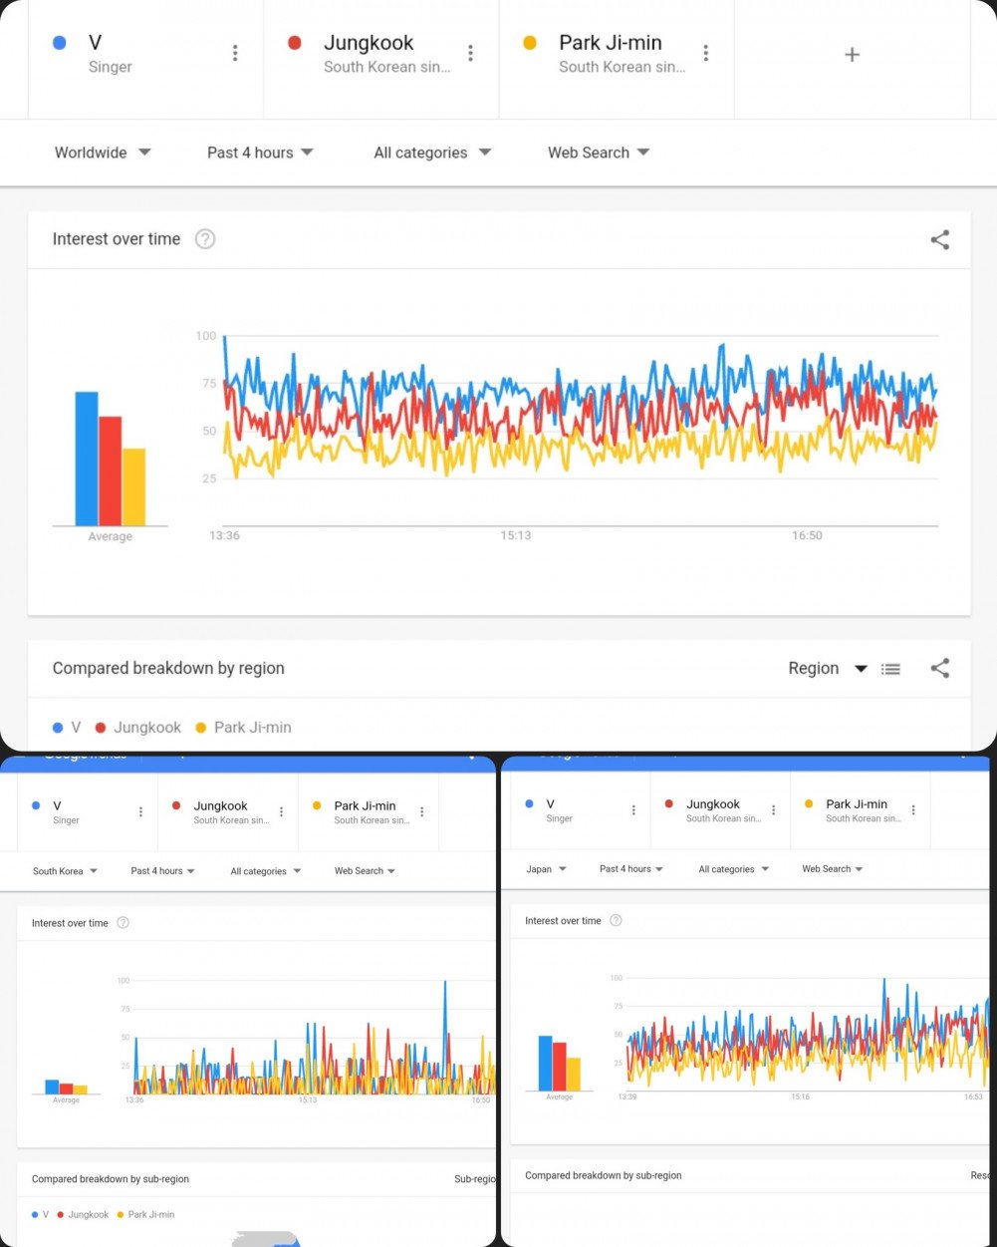Viewport: 997px width, 1247px height.
Task: Open V options menu in South Korea panel
Action: pyautogui.click(x=140, y=812)
